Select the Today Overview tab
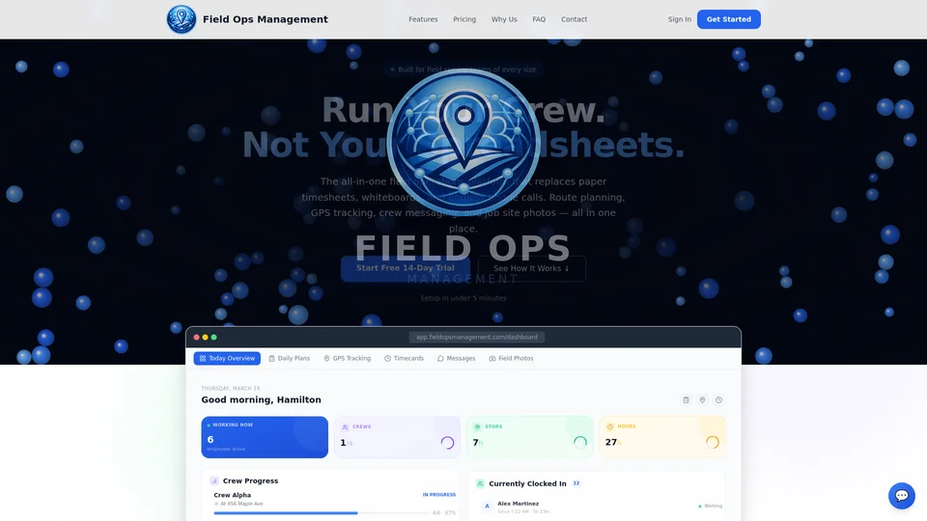The height and width of the screenshot is (521, 927). [x=227, y=359]
